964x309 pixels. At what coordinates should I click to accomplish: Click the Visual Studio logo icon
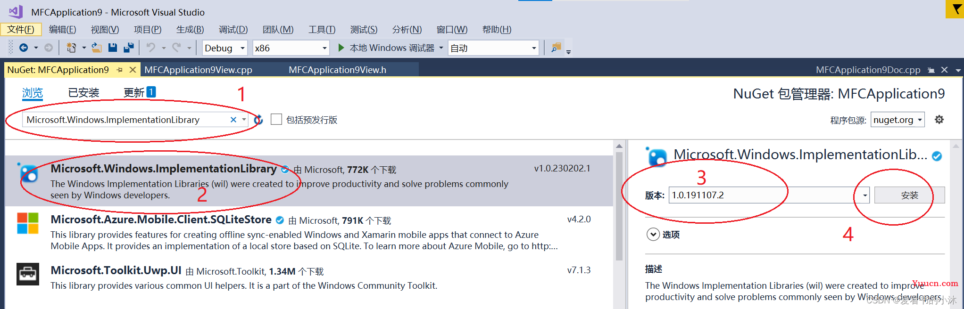coord(16,12)
